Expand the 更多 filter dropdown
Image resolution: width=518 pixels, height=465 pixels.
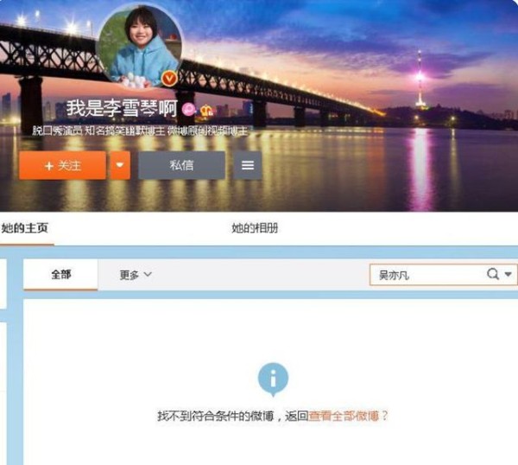click(136, 275)
